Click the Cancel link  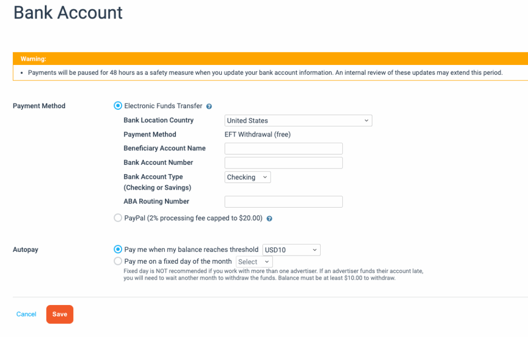[x=26, y=314]
